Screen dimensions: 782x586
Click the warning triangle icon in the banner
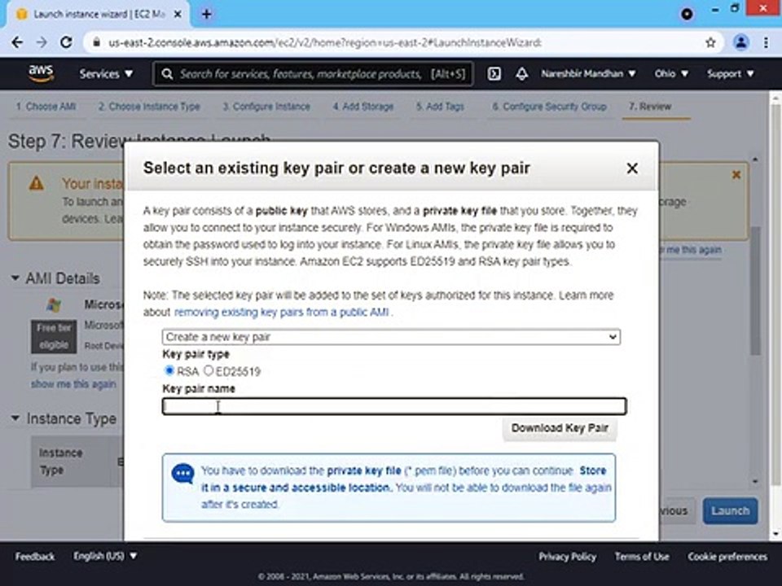click(x=37, y=183)
